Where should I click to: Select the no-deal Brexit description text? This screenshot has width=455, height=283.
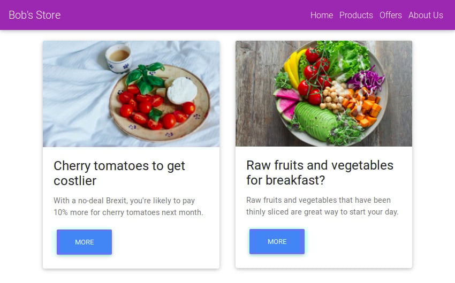pyautogui.click(x=128, y=206)
